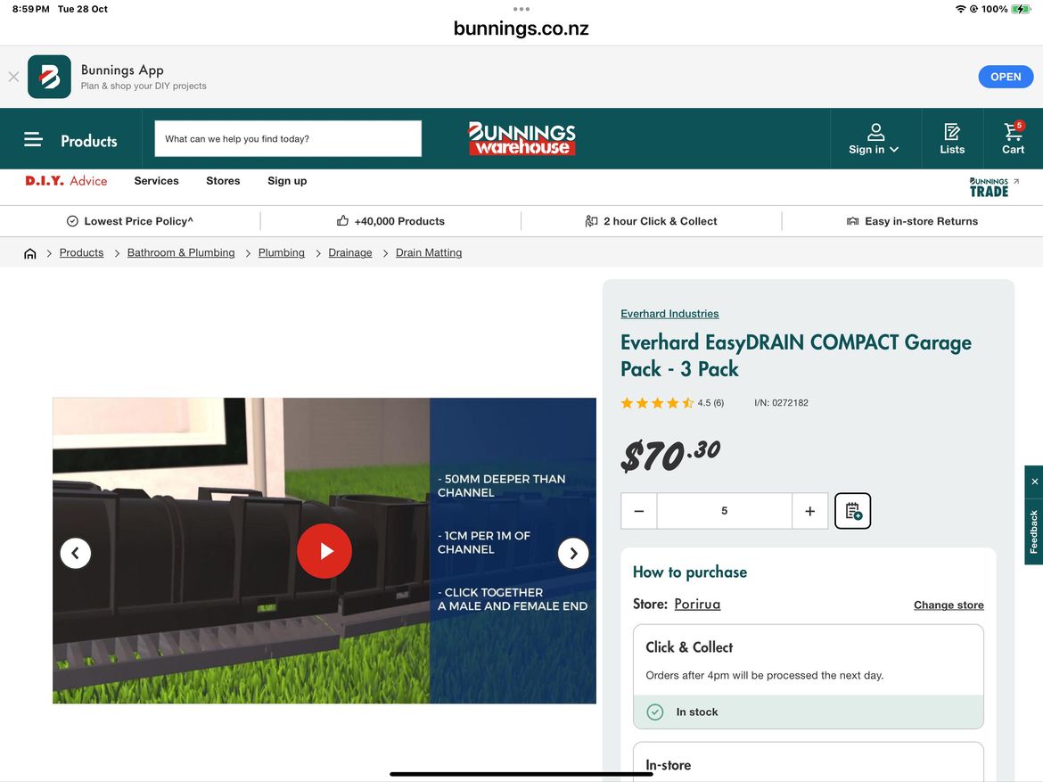Click the add to list icon
Screen dimensions: 1043x782
pyautogui.click(x=852, y=511)
